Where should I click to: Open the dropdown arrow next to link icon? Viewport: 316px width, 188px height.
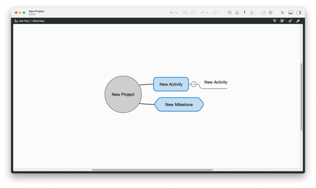coord(207,13)
